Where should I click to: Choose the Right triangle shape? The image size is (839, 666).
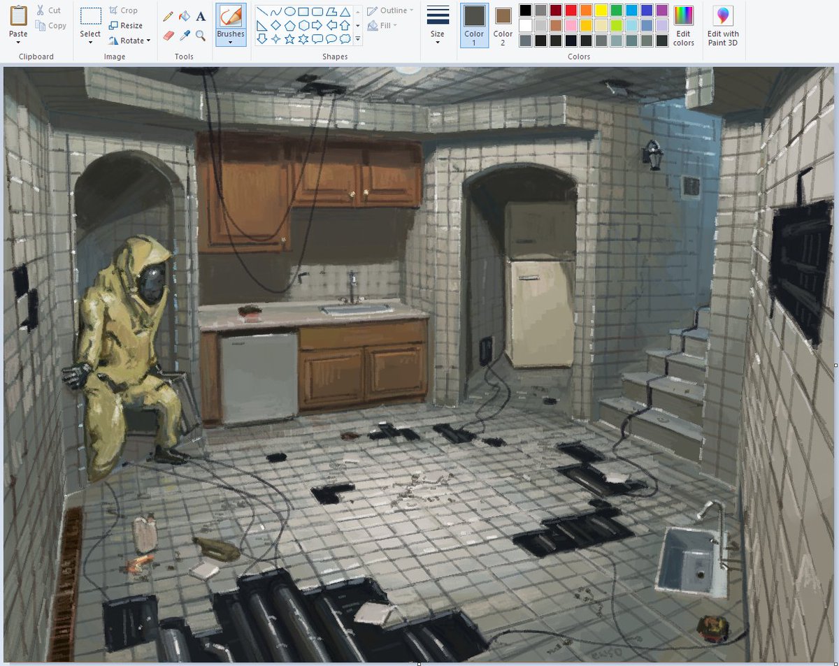[x=262, y=25]
